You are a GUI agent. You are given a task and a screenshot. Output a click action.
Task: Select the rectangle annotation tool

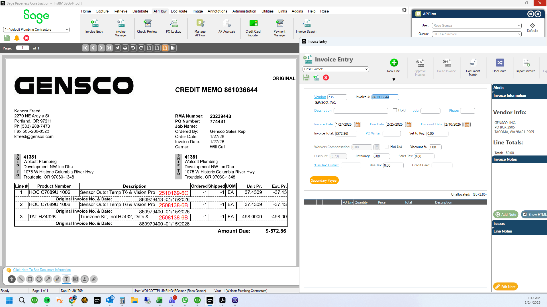[x=30, y=279]
